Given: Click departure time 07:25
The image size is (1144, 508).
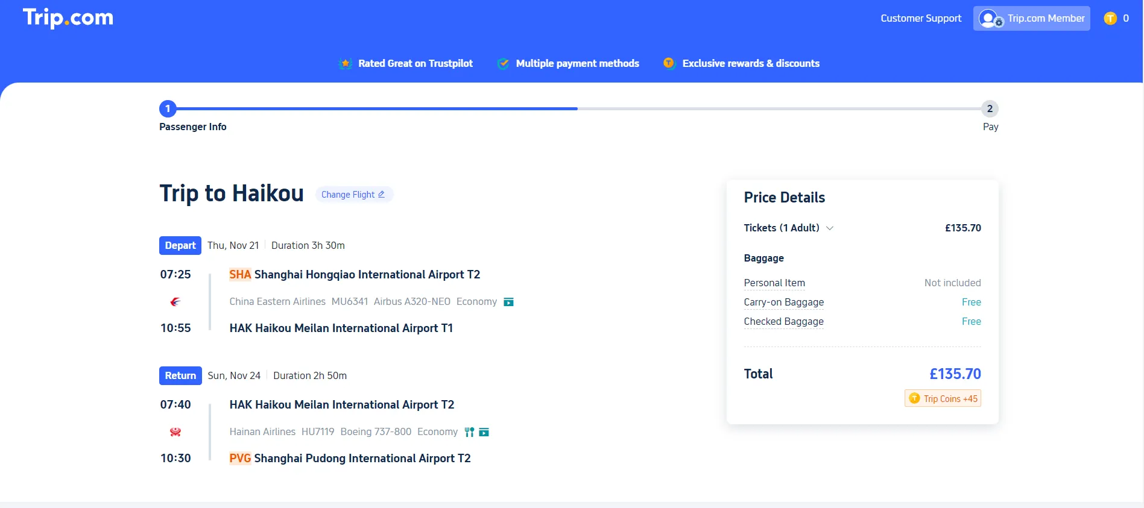Looking at the screenshot, I should (175, 274).
